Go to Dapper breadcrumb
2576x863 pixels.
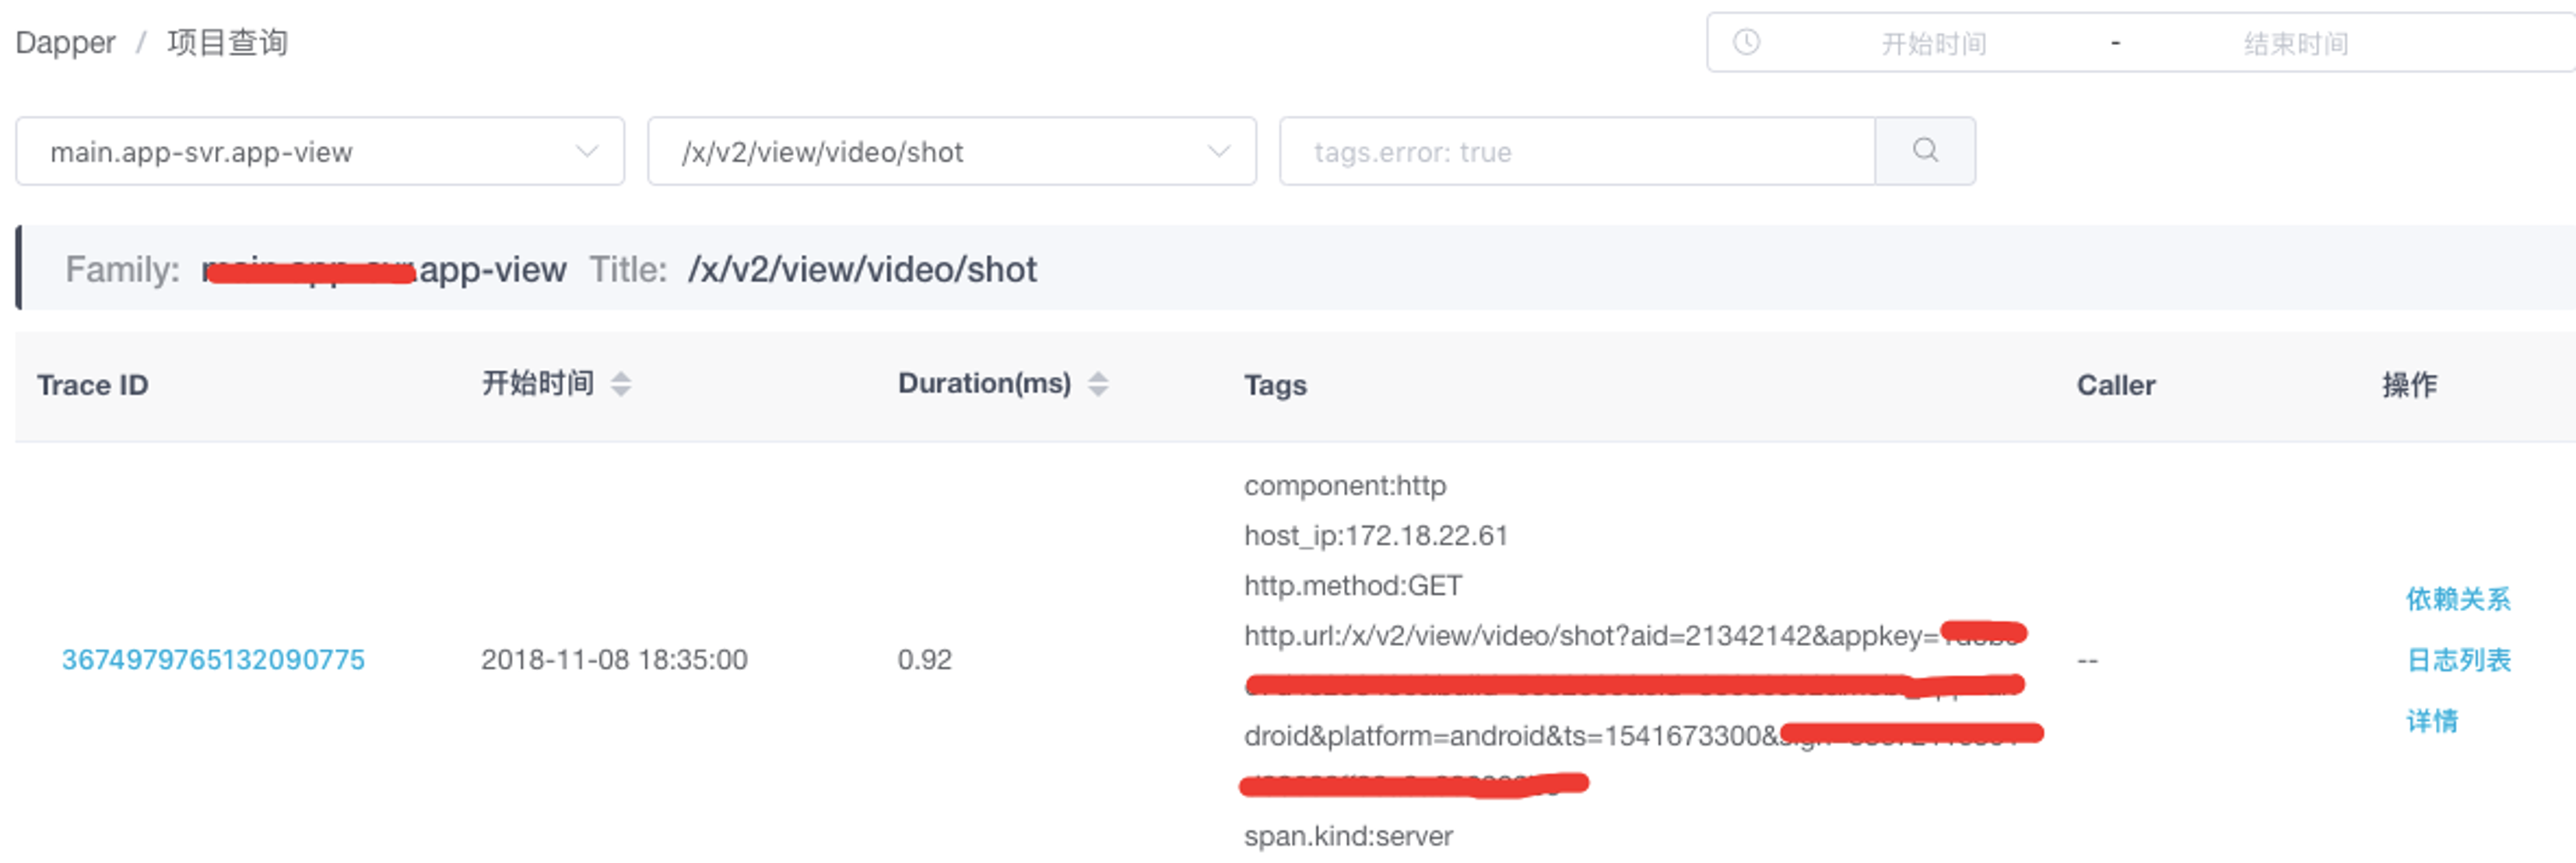(x=65, y=43)
